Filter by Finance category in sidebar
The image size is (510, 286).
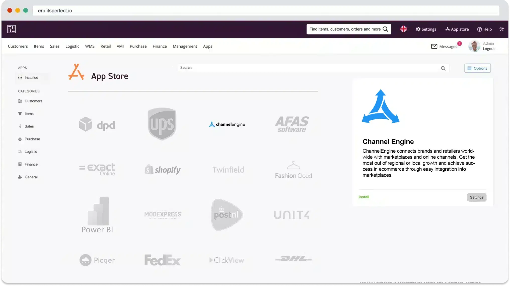pyautogui.click(x=28, y=164)
